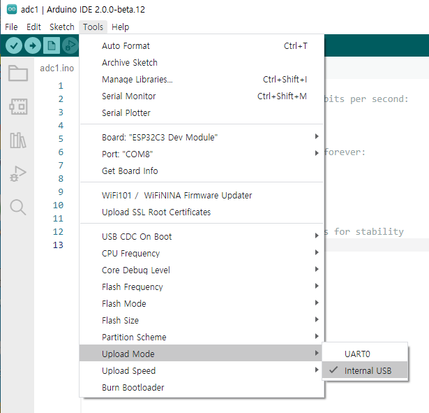Click the Upload arrow toolbar button
The image size is (429, 413).
33,45
